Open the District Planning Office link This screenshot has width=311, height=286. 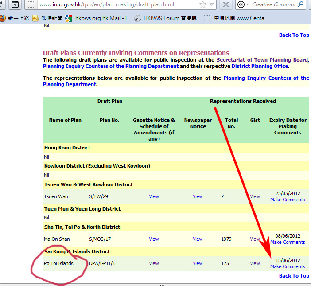pos(260,66)
